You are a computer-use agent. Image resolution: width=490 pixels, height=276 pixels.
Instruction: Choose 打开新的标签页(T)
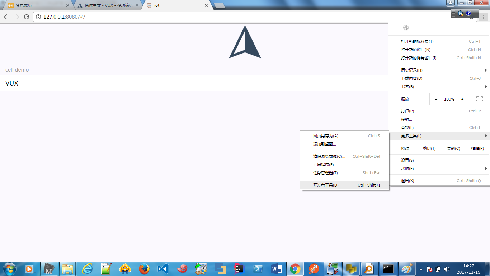[x=439, y=41]
